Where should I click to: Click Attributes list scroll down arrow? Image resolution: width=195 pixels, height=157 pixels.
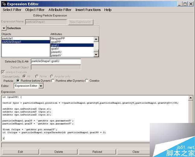point(96,54)
